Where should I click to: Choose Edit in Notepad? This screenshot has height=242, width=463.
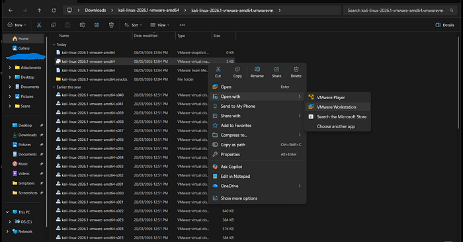257,176
